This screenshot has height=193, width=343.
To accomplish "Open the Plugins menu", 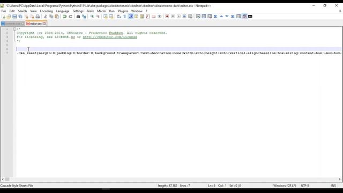I will (x=123, y=11).
